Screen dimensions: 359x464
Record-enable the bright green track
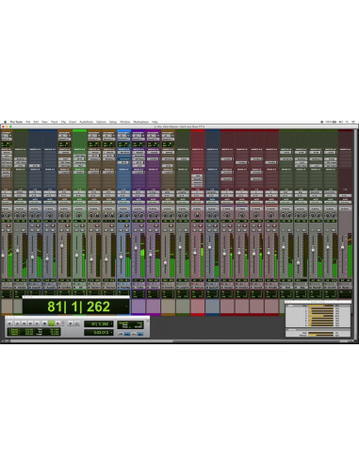(82, 225)
